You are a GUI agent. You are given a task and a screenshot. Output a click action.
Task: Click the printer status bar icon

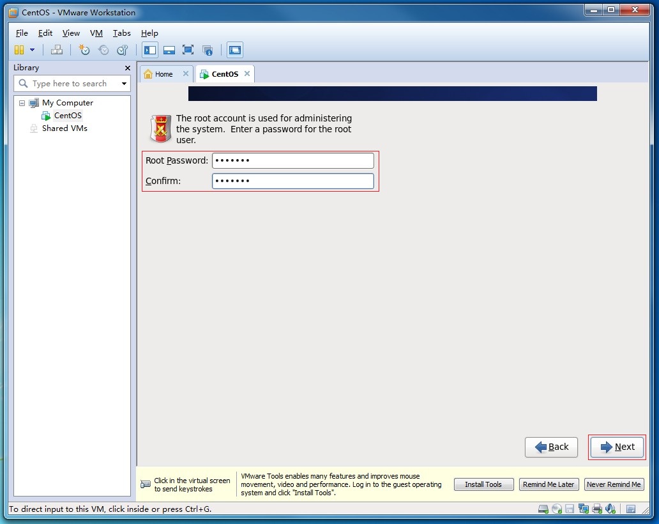point(596,509)
